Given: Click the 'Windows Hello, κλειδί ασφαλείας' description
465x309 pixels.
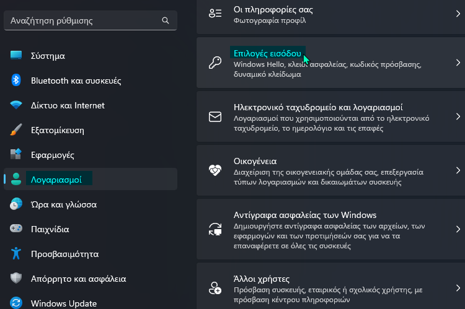Looking at the screenshot, I should [x=327, y=69].
